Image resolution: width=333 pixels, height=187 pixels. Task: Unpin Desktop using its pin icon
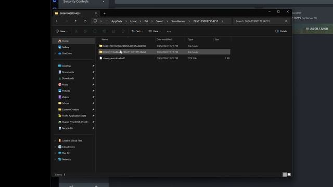93,66
